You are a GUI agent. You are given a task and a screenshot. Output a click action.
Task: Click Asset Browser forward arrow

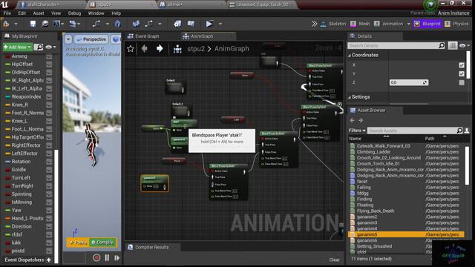361,120
